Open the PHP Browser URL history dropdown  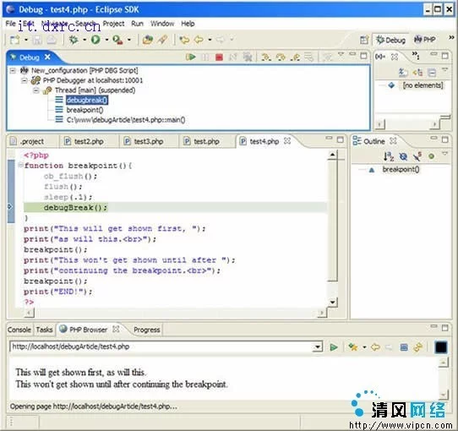pyautogui.click(x=318, y=346)
